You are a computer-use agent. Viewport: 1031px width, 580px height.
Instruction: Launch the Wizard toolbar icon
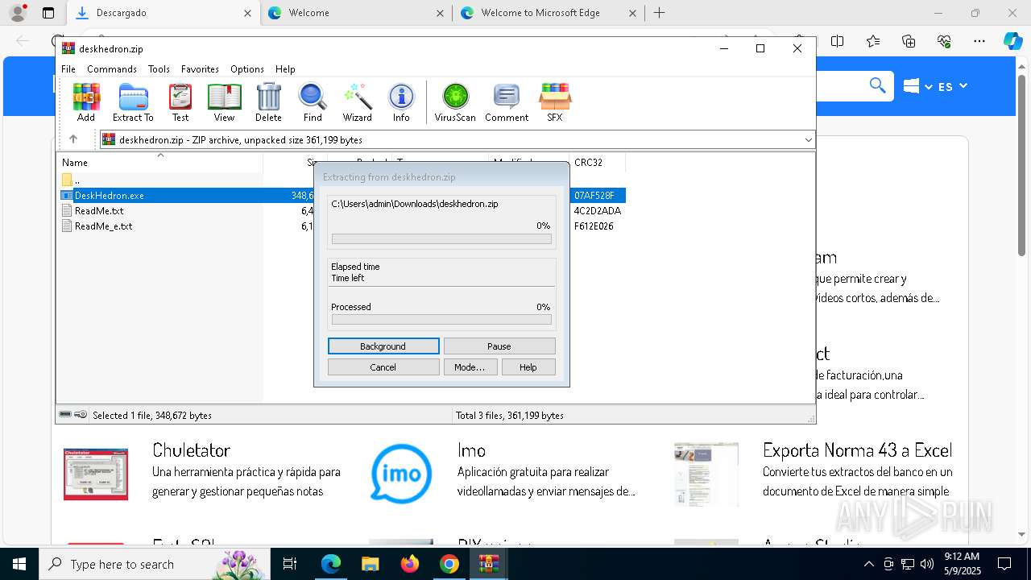tap(357, 102)
